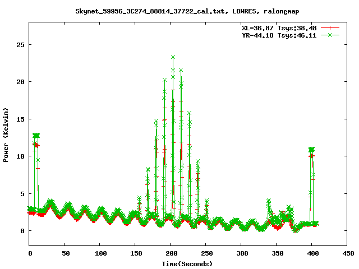Click the y-axis tick label 20

tap(20, 82)
